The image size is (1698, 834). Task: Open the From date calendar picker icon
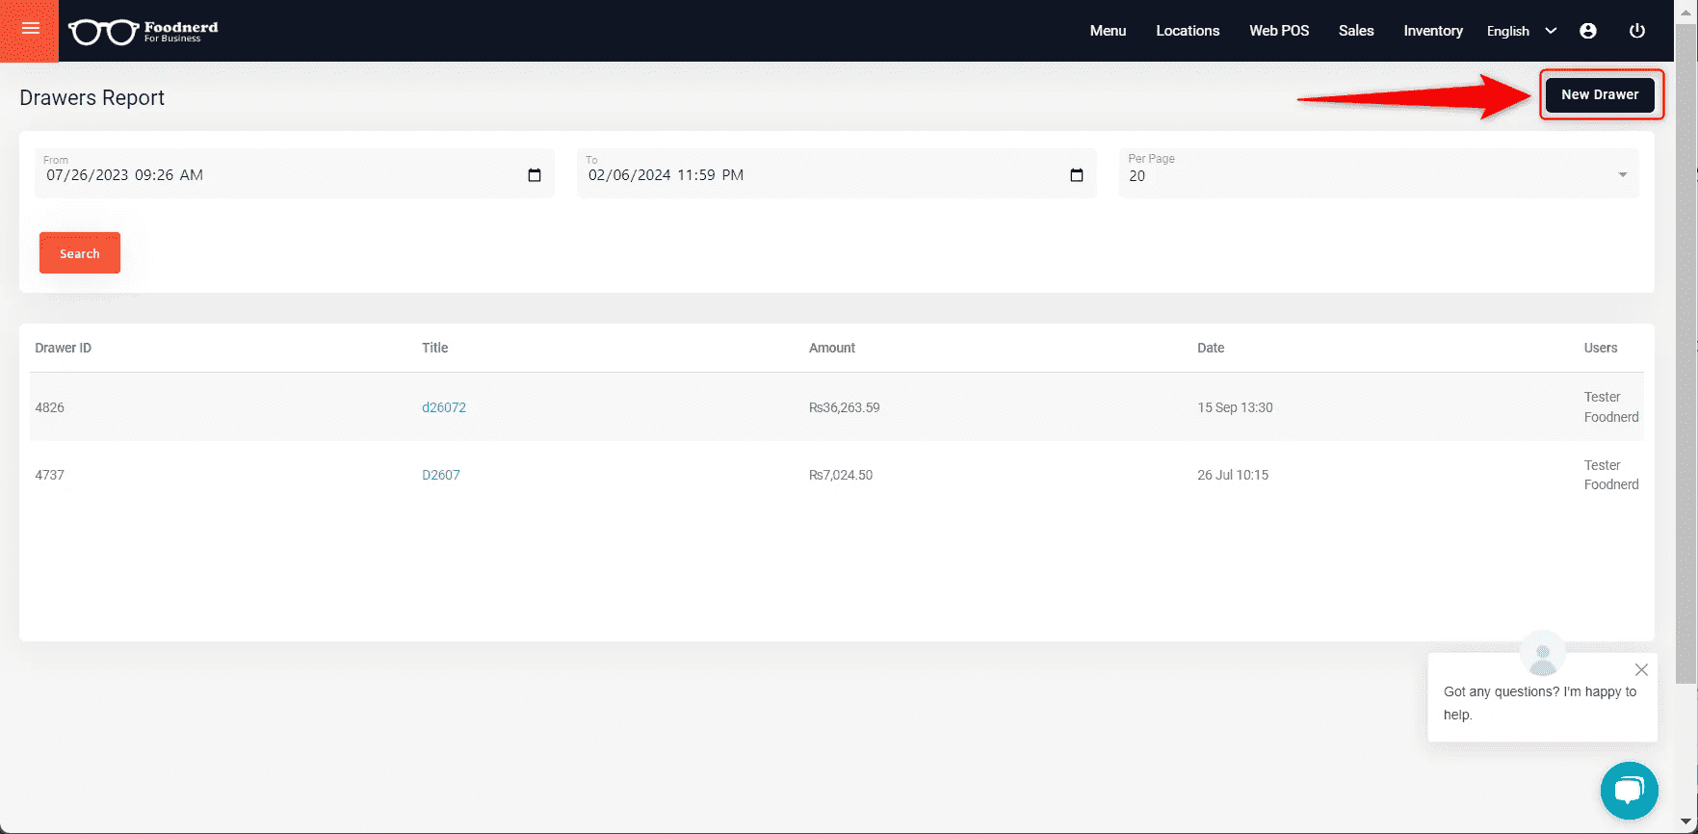tap(535, 175)
